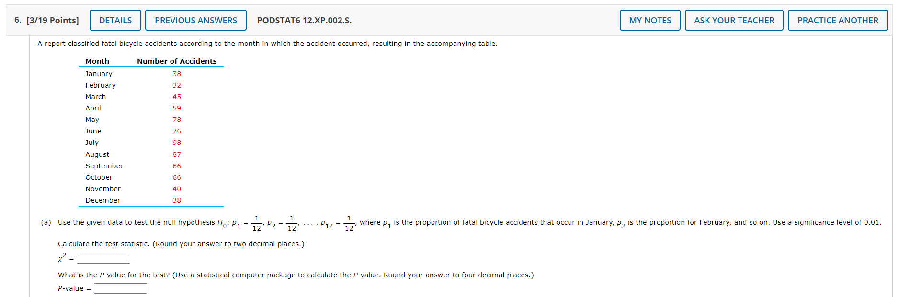View PREVIOUS ANSWERS for this problem
This screenshot has height=297, width=899.
[x=195, y=20]
